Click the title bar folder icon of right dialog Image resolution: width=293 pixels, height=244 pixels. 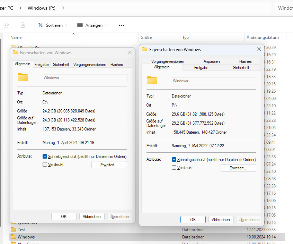point(145,49)
